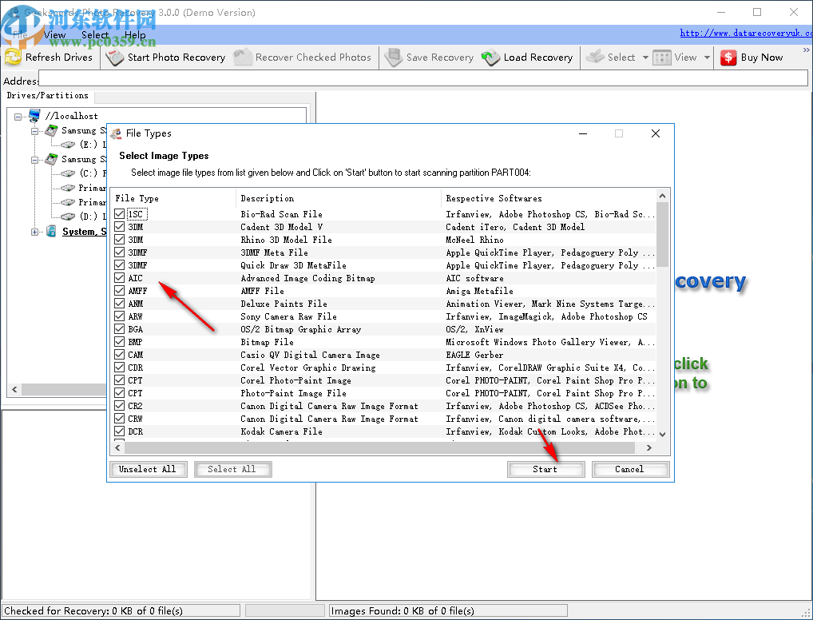
Task: Select the //localhost computer icon
Action: coord(34,116)
